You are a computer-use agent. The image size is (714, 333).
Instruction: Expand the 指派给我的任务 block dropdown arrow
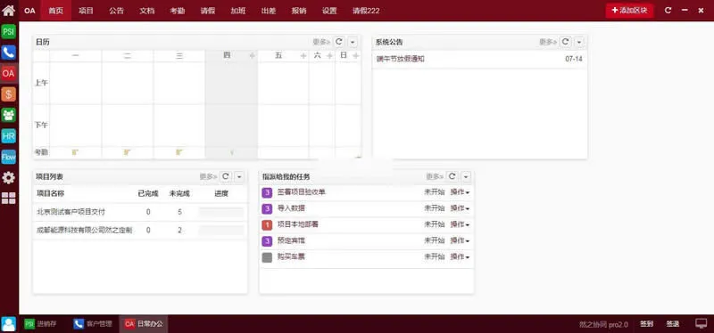coord(465,176)
